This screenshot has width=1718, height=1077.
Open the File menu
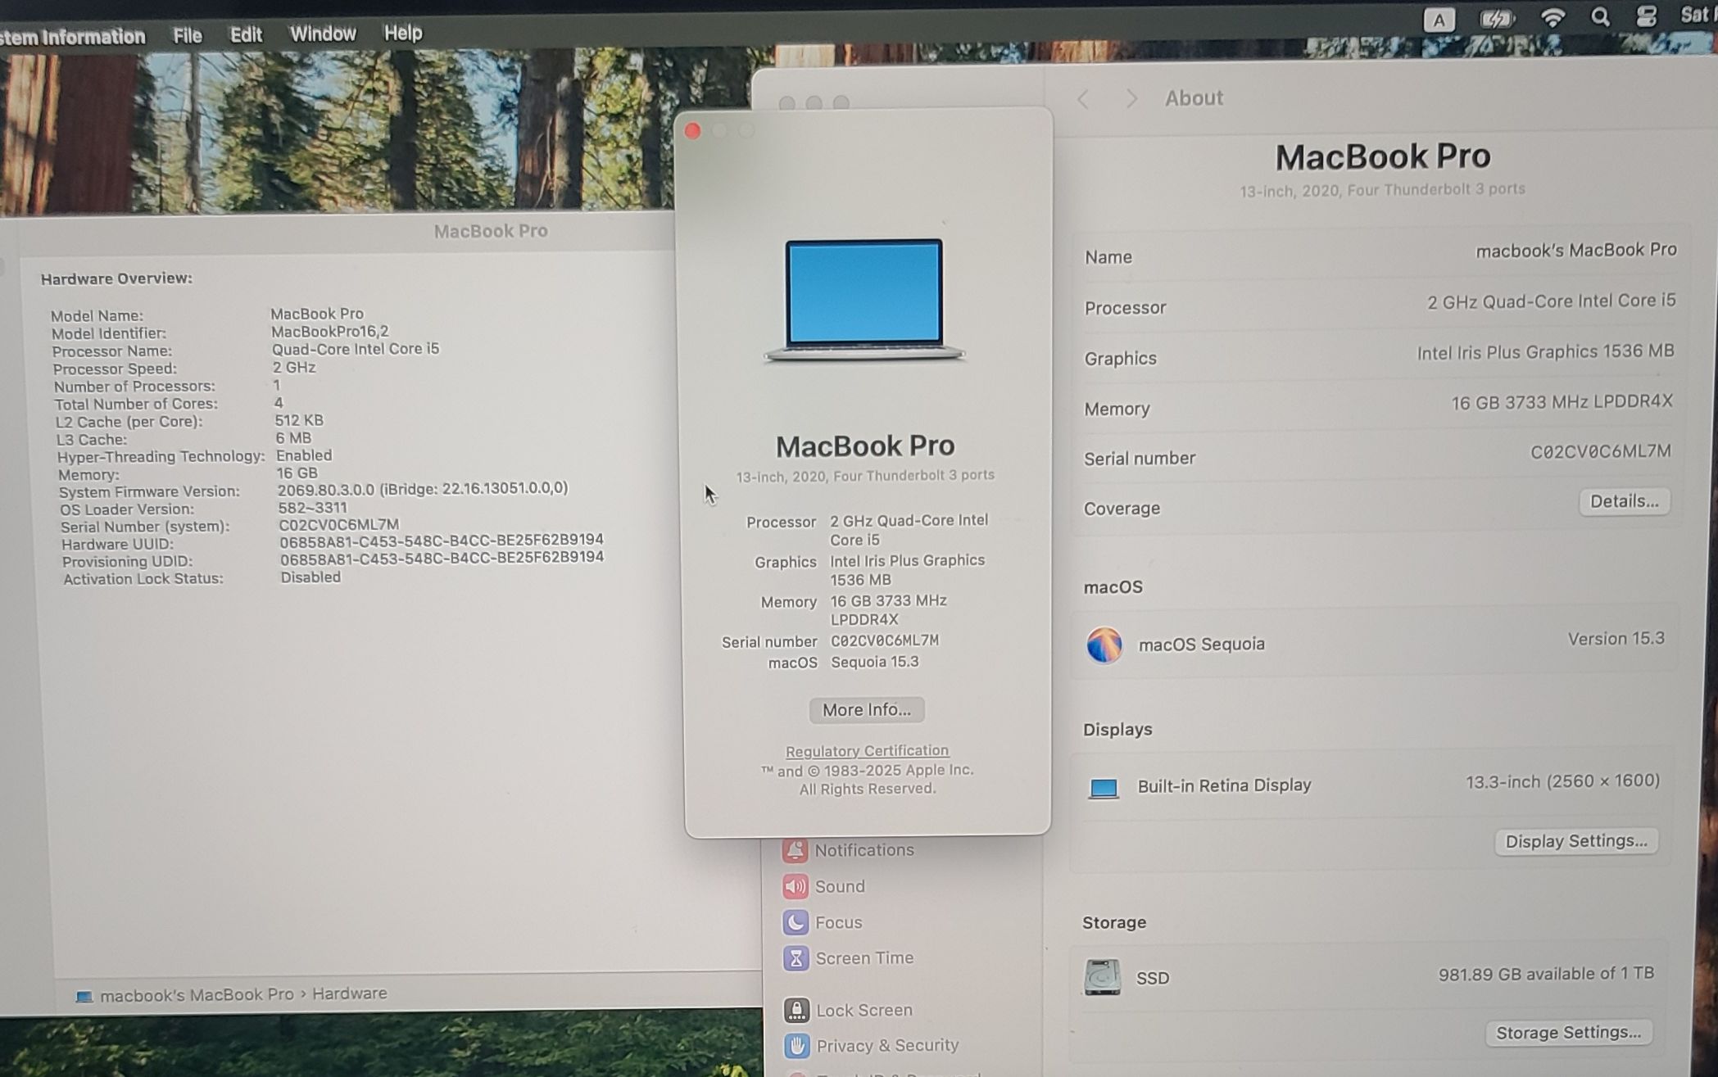point(187,35)
